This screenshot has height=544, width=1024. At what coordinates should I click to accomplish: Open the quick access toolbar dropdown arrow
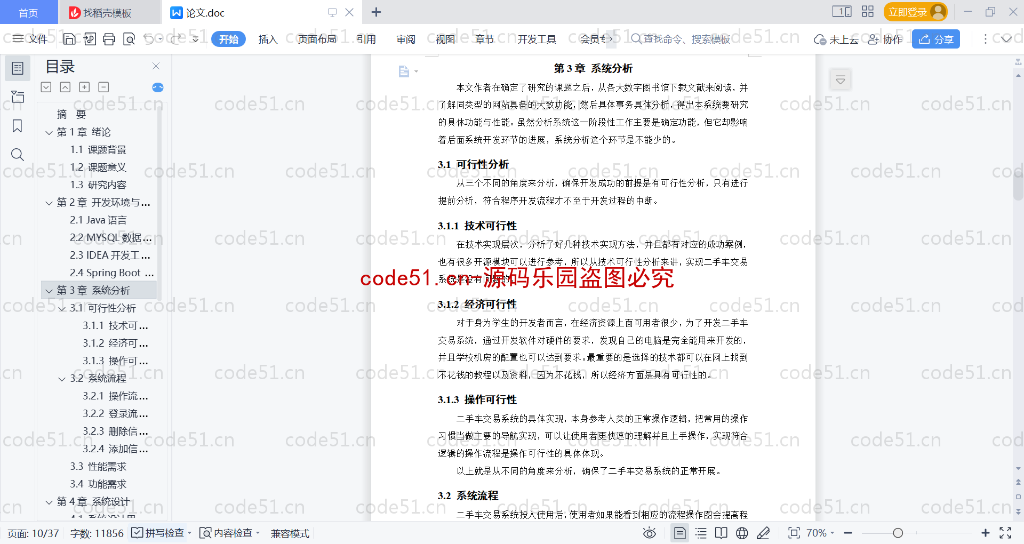click(x=196, y=39)
